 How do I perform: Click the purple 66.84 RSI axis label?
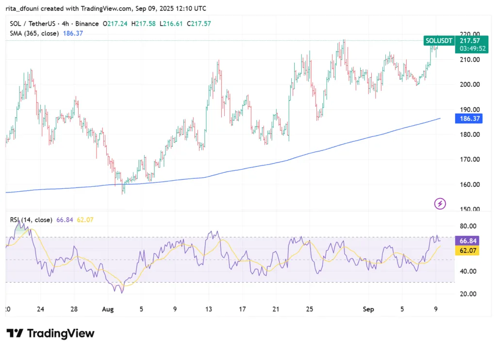tap(469, 241)
